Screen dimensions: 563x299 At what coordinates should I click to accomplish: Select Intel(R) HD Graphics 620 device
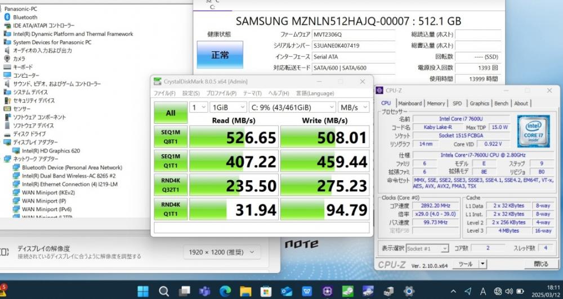coord(51,151)
